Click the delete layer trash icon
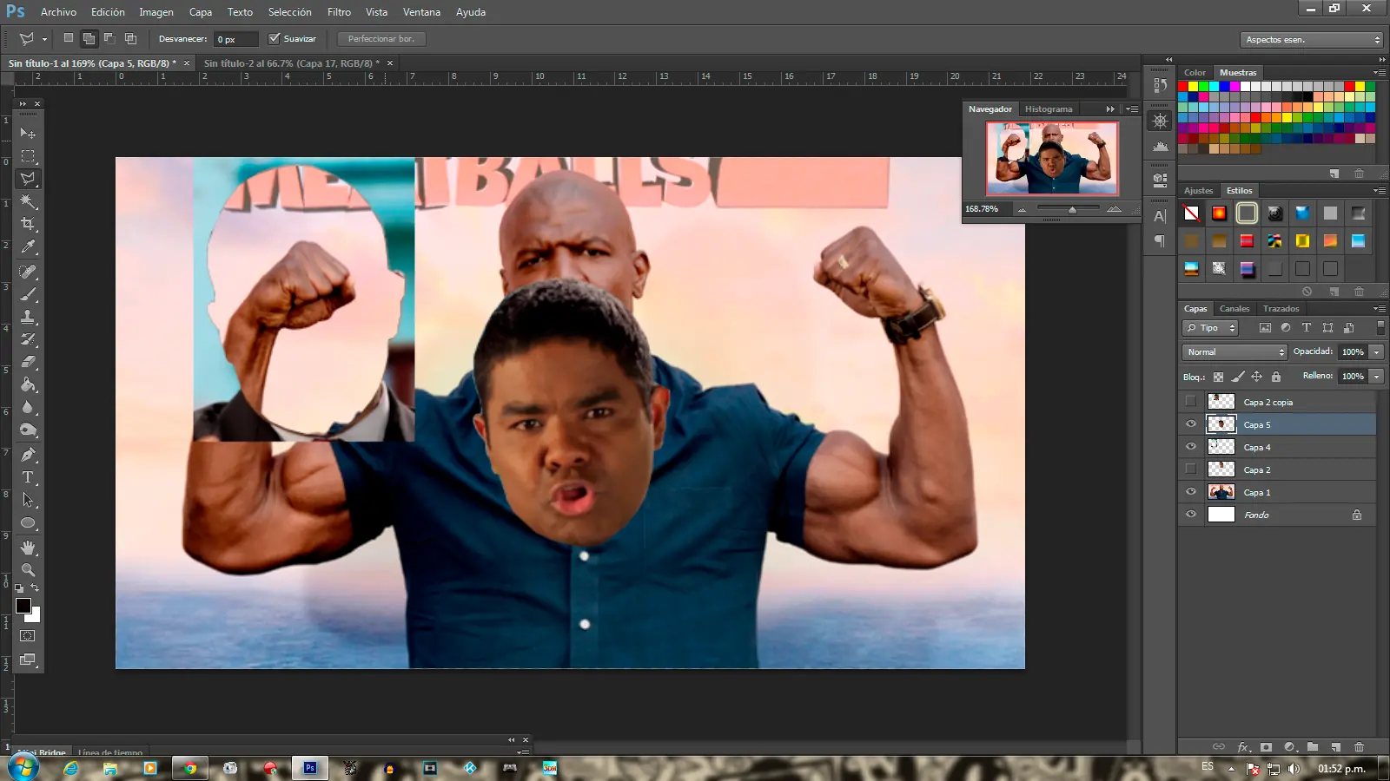1390x781 pixels. (1360, 747)
